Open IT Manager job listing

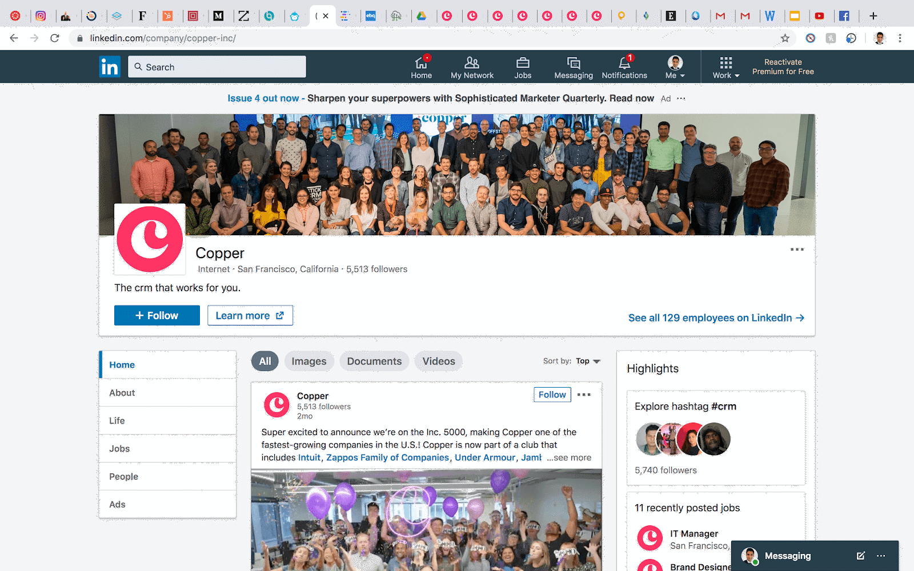pyautogui.click(x=694, y=534)
